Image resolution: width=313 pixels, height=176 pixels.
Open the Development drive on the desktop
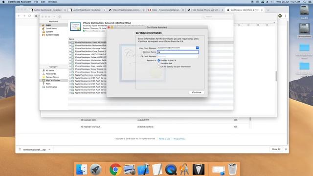pos(304,30)
